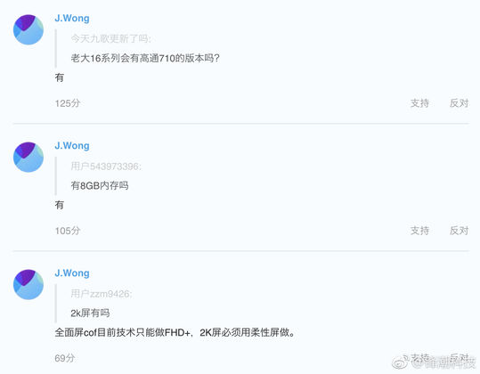Click J.Wong avatar on first comment
The image size is (480, 374).
pyautogui.click(x=28, y=29)
